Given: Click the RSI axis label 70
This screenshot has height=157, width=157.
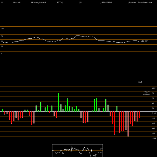Looking at the screenshot, I should pyautogui.click(x=2, y=36).
